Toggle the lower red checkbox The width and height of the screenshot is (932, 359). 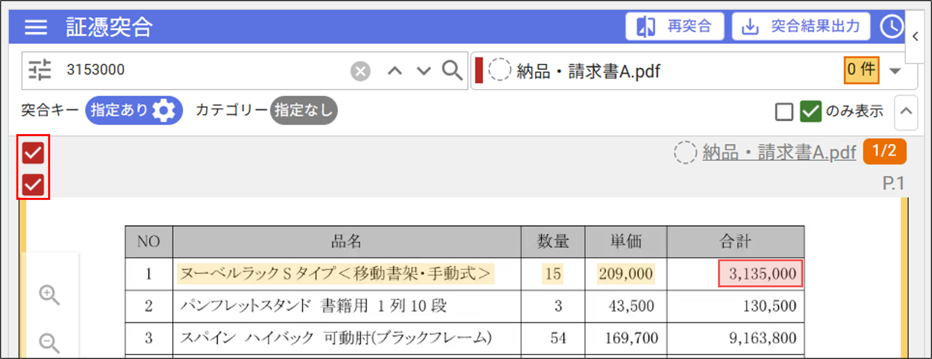coord(33,185)
